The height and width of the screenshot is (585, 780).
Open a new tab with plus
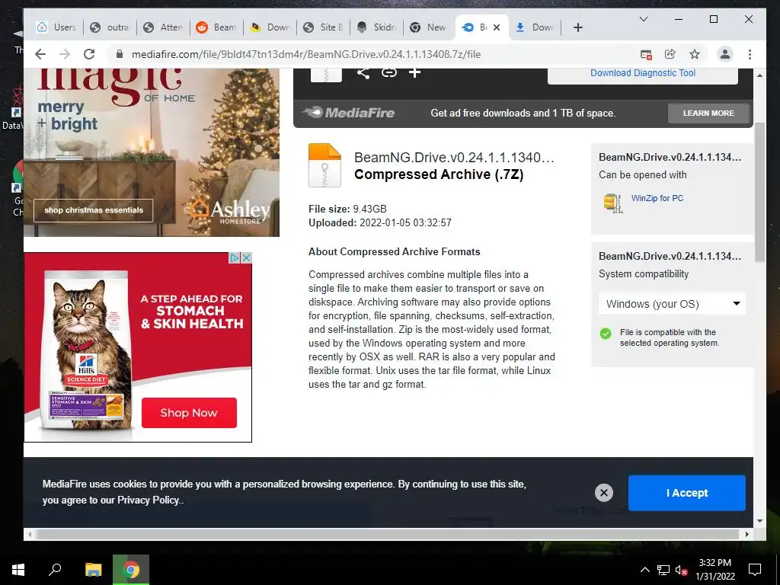click(577, 27)
